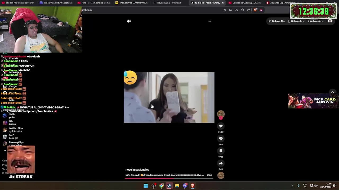Click the first icon left of picture-in-picture
Image resolution: width=339 pixels, height=190 pixels.
click(x=225, y=10)
